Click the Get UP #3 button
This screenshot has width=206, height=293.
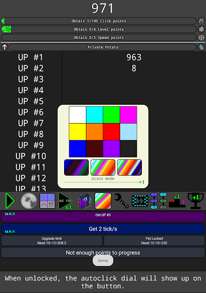tap(103, 217)
